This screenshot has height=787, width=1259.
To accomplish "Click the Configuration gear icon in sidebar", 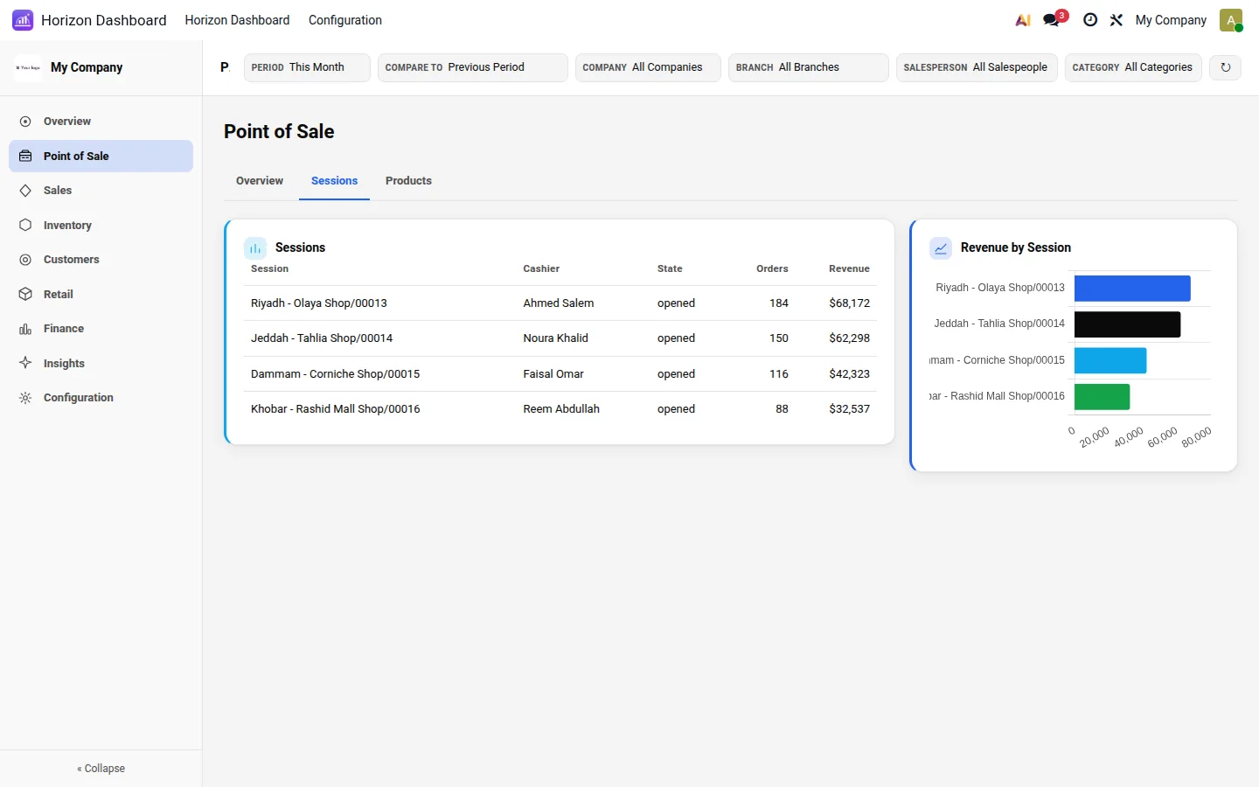I will (25, 398).
